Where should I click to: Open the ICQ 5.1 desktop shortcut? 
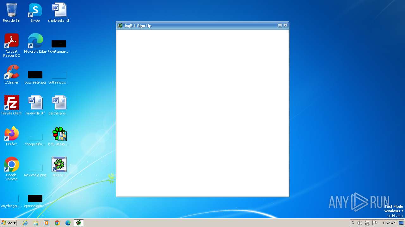[x=59, y=167]
